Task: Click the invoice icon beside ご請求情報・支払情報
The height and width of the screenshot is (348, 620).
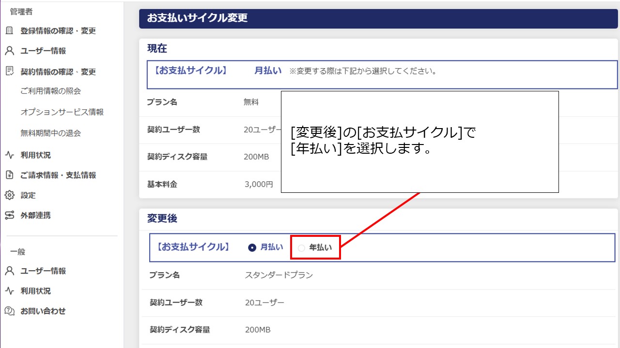Action: click(9, 175)
